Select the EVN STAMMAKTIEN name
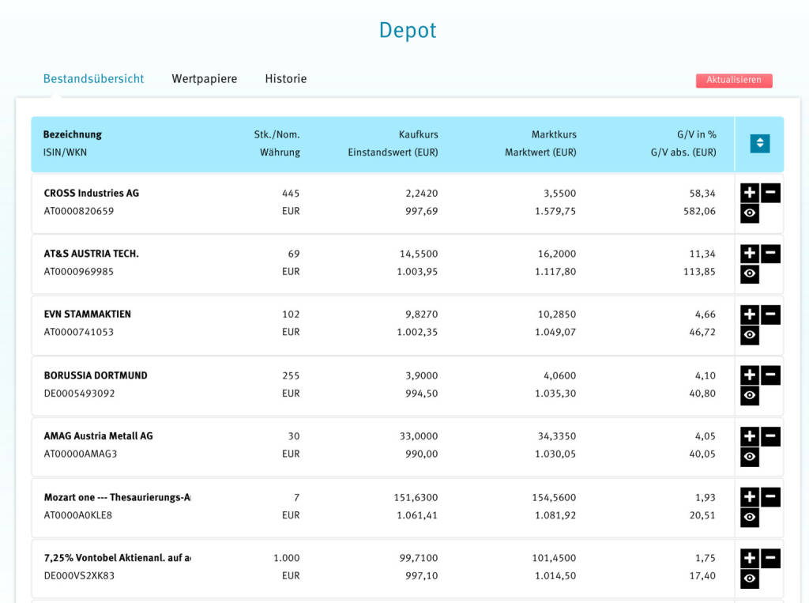The image size is (809, 603). pos(87,314)
